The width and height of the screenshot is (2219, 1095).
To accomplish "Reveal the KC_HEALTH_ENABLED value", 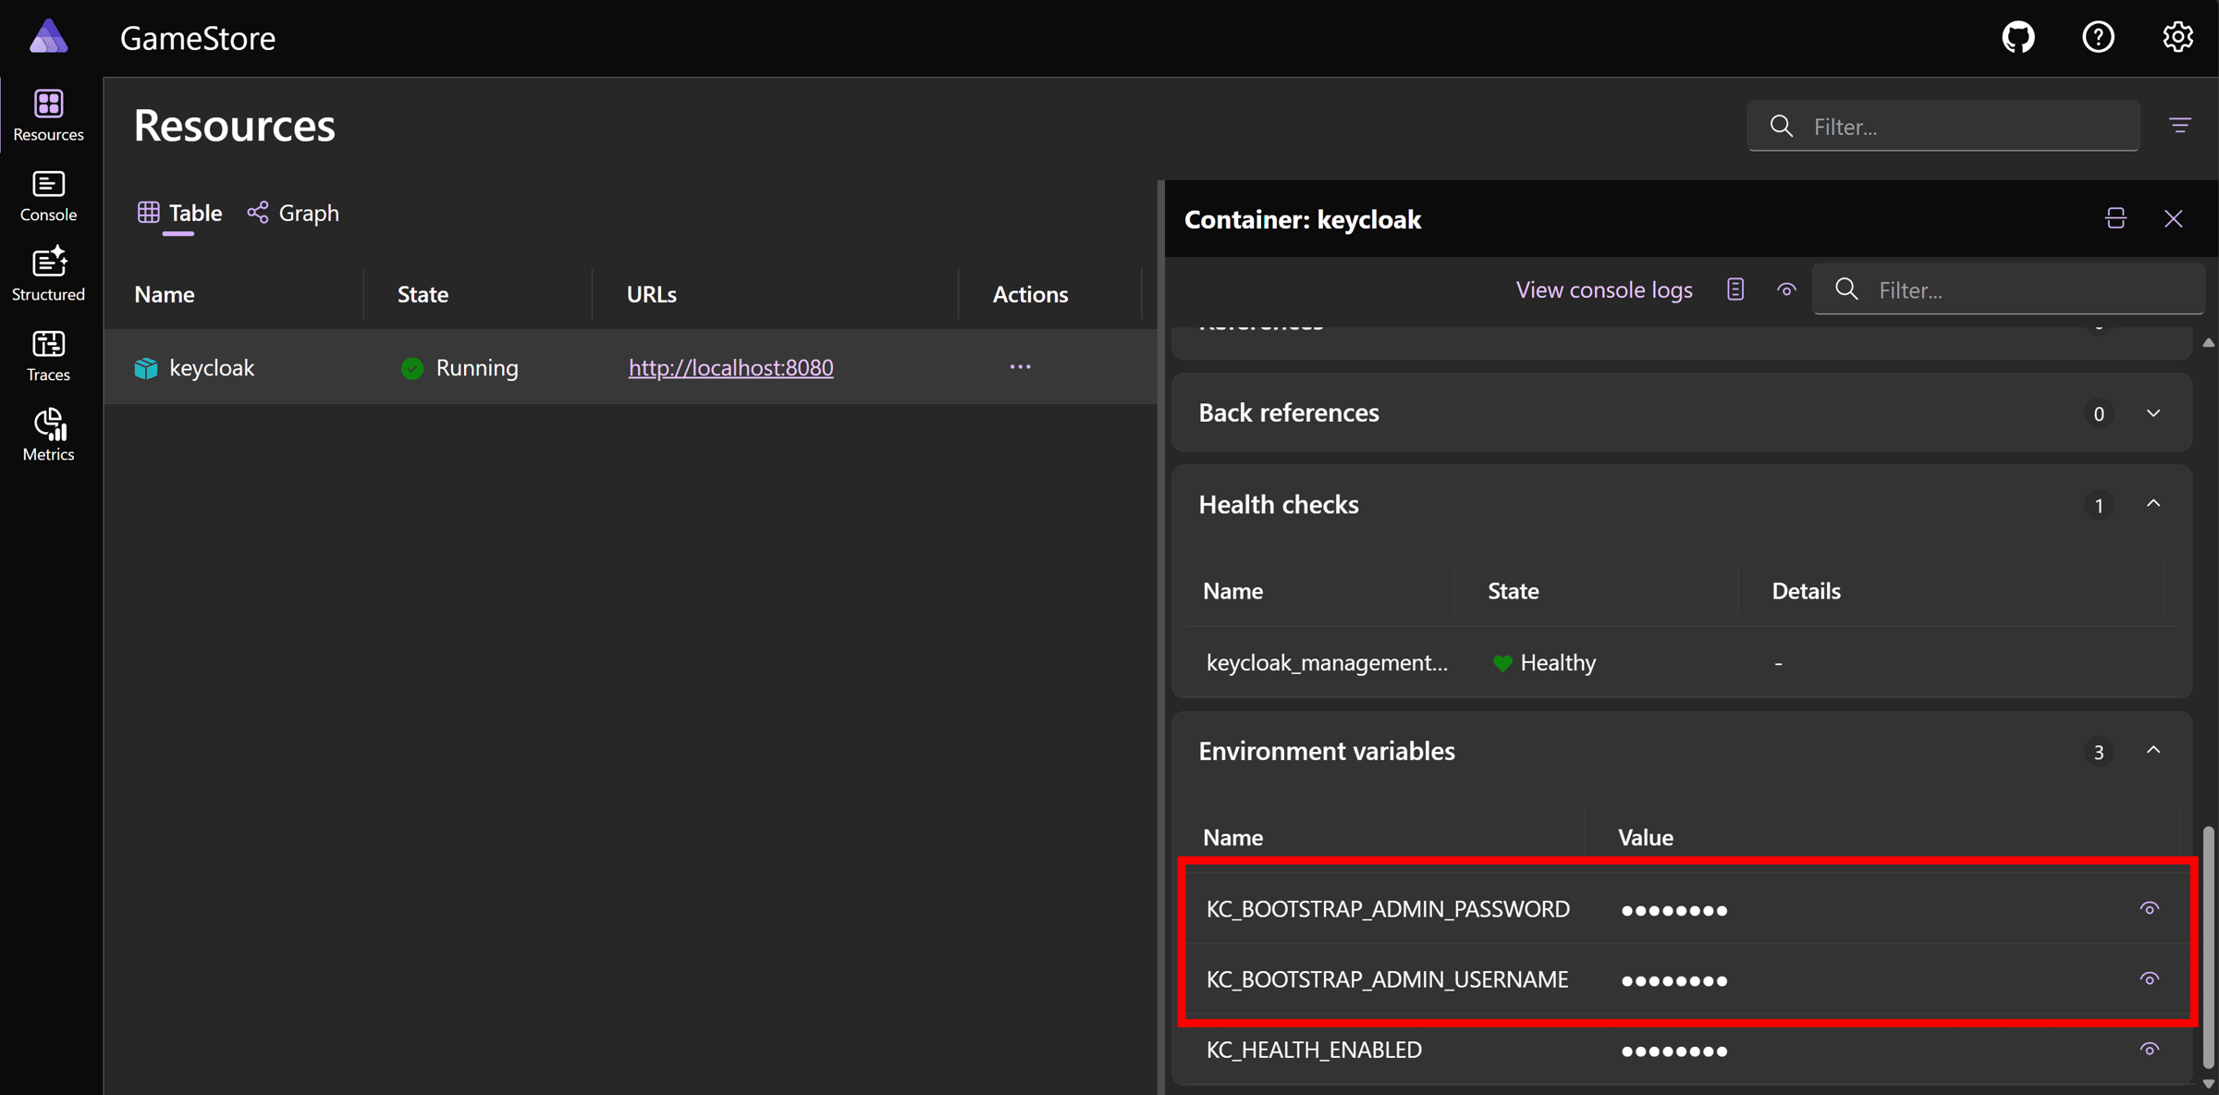I will coord(2150,1050).
